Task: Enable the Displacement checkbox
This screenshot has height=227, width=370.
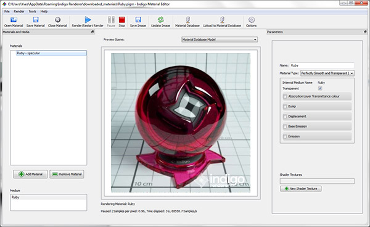Action: [x=285, y=117]
